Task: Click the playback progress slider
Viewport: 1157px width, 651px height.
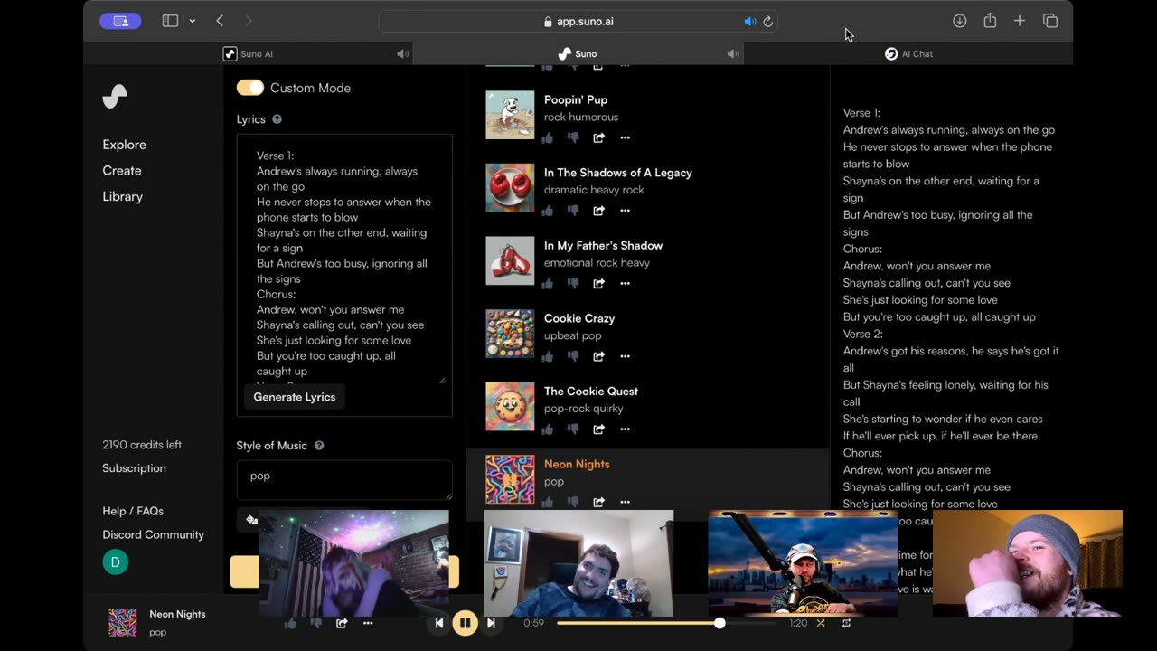Action: point(665,623)
